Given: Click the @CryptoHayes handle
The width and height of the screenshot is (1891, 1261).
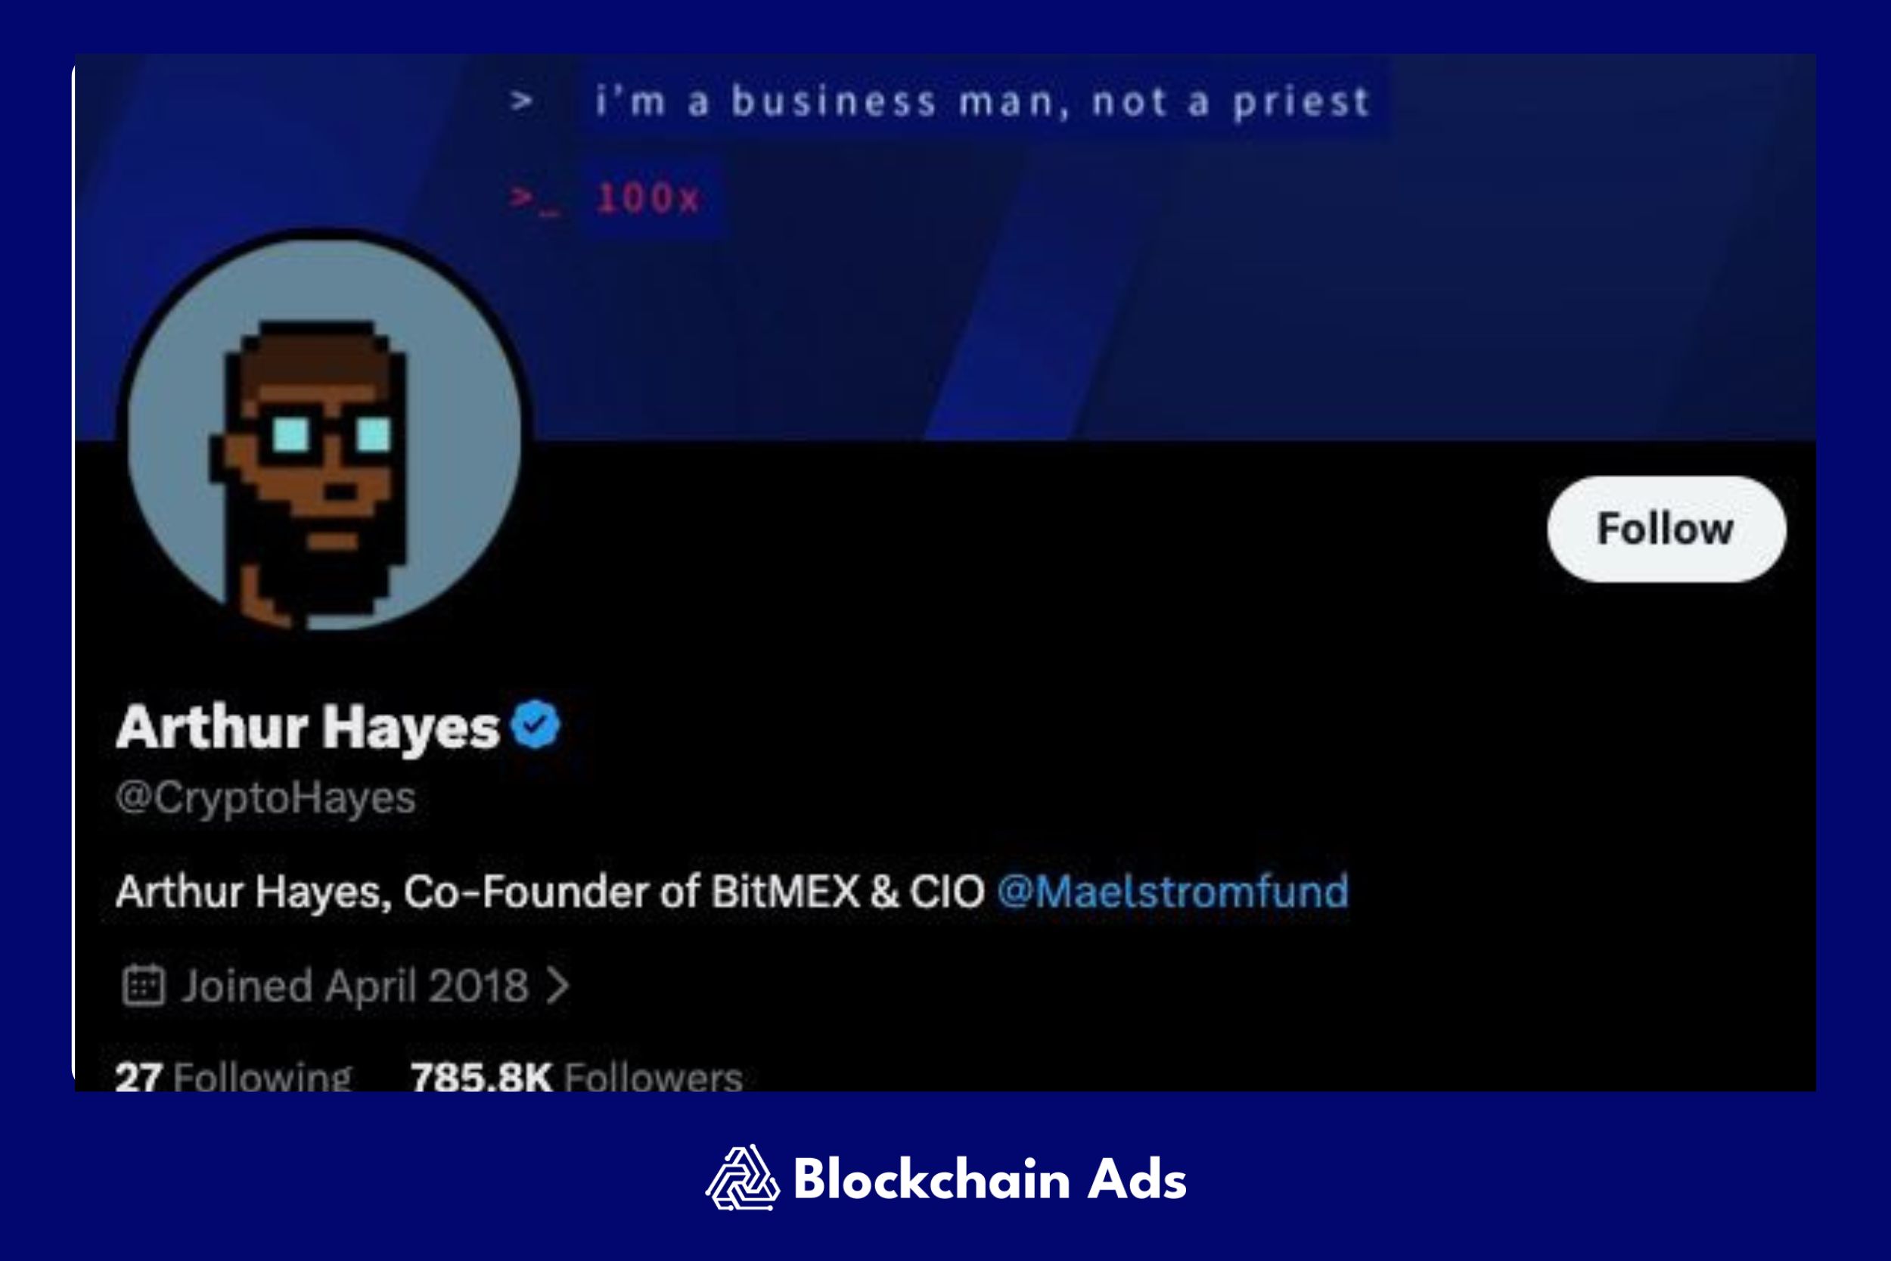Looking at the screenshot, I should (265, 799).
